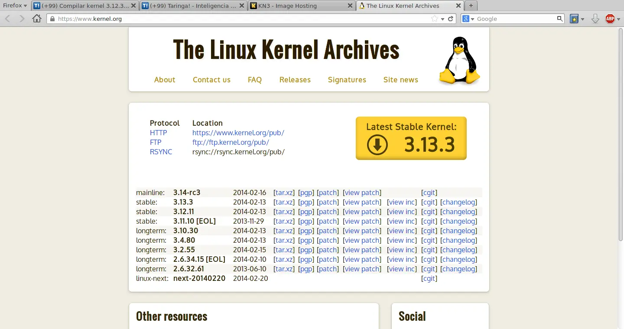Image resolution: width=624 pixels, height=329 pixels.
Task: Open ftp://ftp.kernel.org/pub/ location link
Action: click(x=231, y=142)
